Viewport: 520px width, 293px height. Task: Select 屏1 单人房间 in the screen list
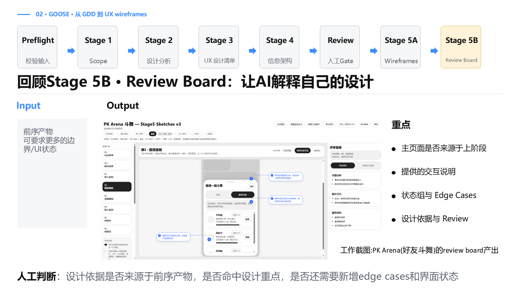point(117,176)
